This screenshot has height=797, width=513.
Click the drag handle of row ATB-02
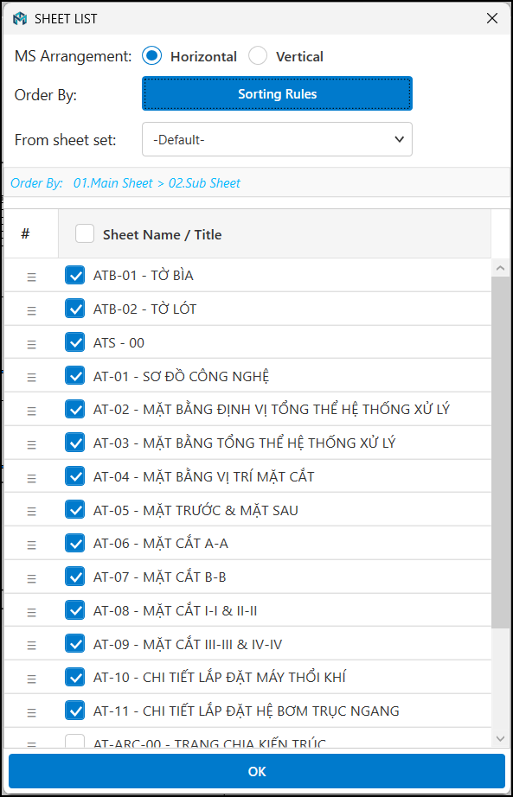coord(31,310)
